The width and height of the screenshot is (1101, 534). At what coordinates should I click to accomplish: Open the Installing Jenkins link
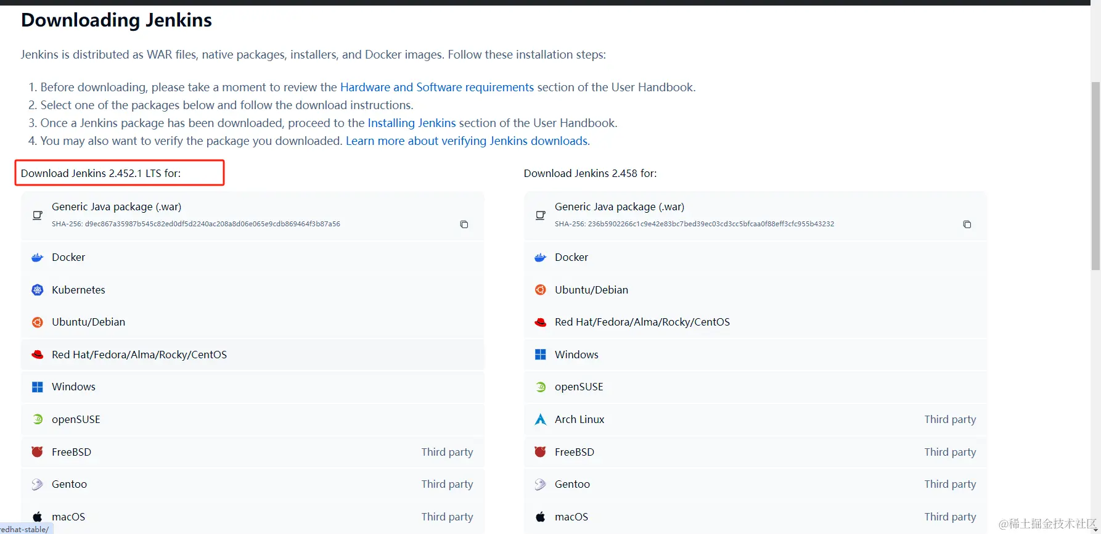click(412, 123)
